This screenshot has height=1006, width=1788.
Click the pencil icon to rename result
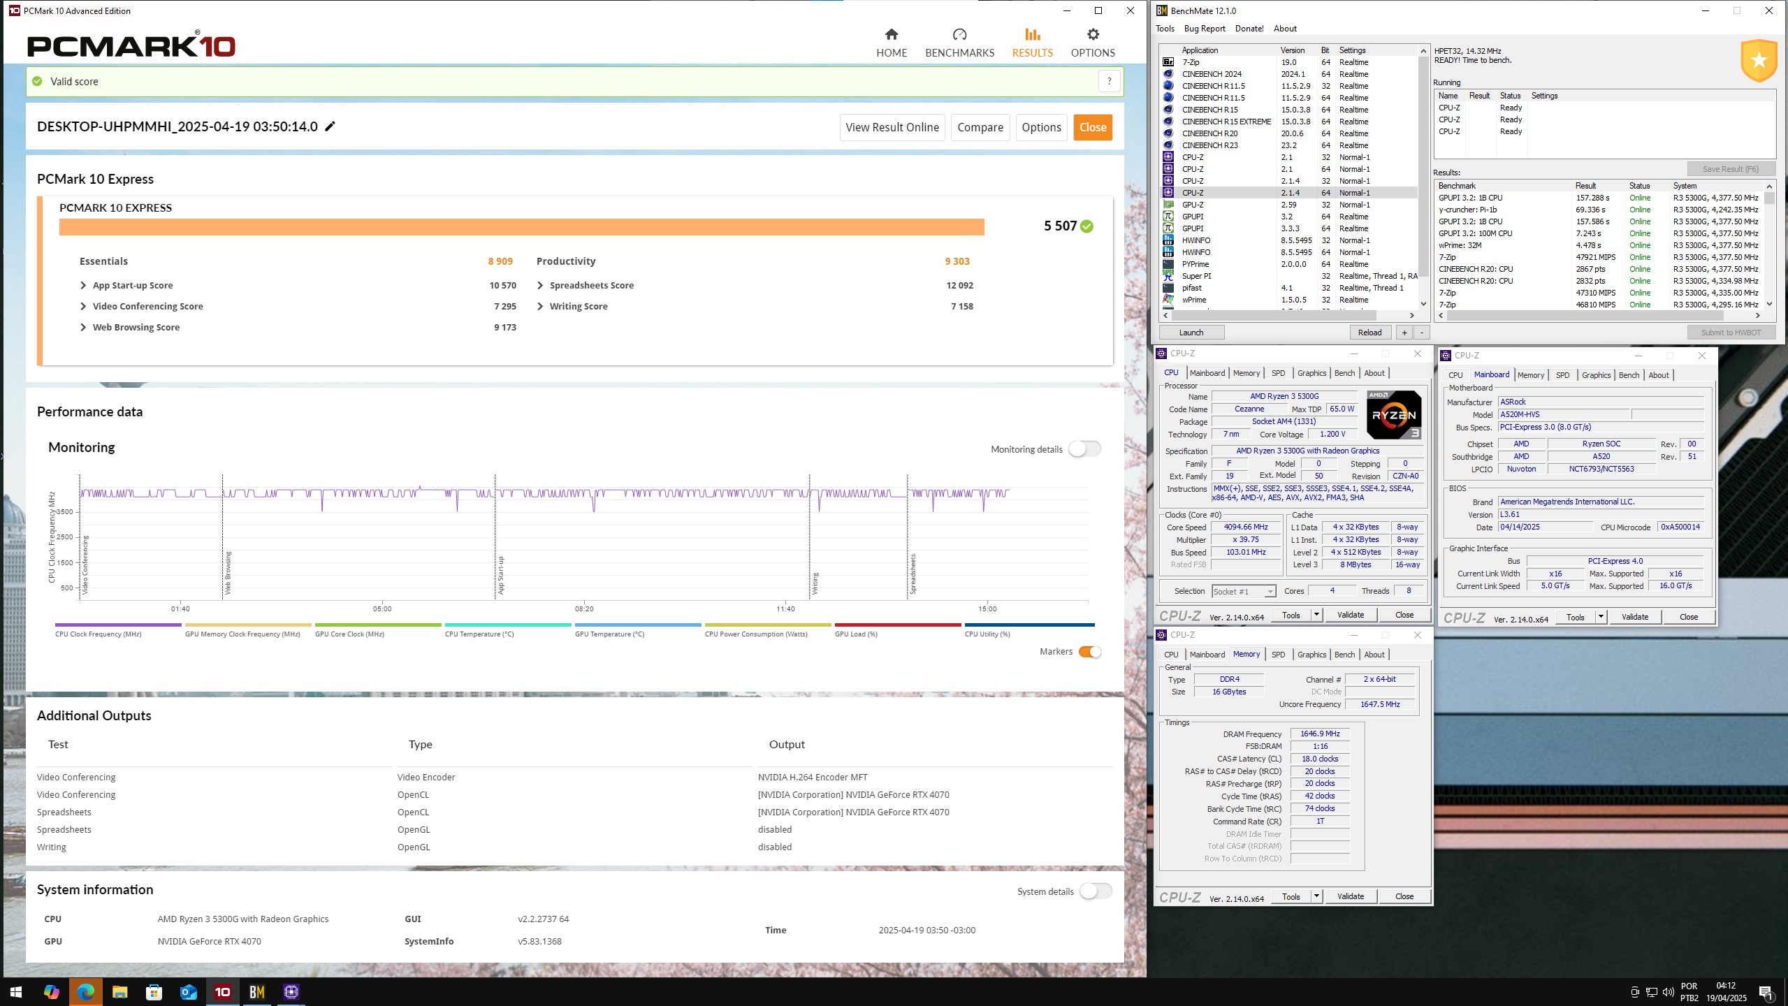pos(330,126)
